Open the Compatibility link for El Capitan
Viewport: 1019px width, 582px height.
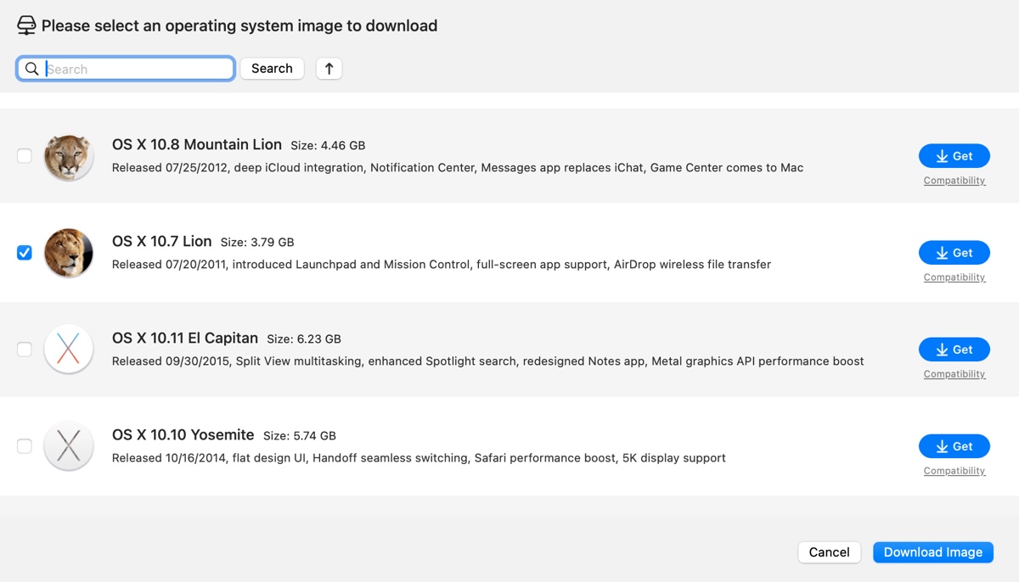[954, 374]
